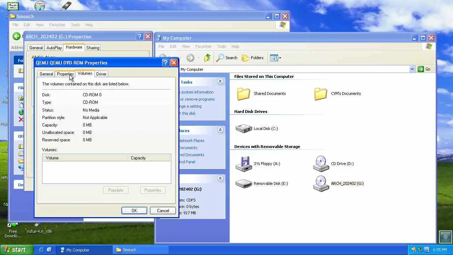Image resolution: width=453 pixels, height=255 pixels.
Task: Open the Edit menu in My Computer
Action: pos(173,46)
